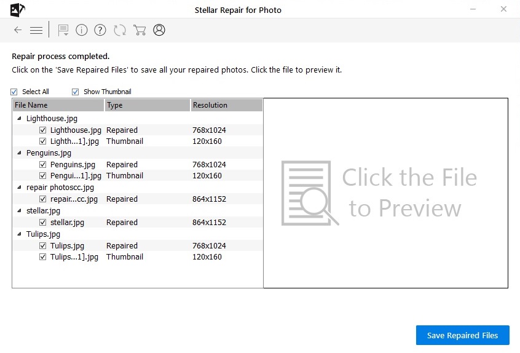
Task: Click Repaired type in Tulips.jpg row
Action: click(x=122, y=246)
